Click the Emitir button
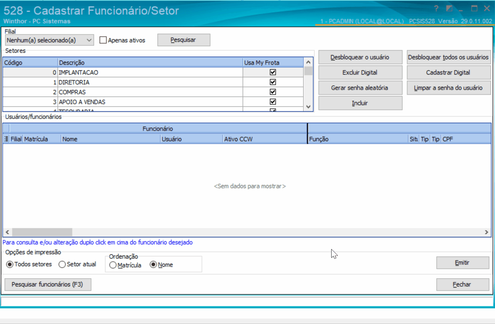Screen dimensions: 495x324 pos(463,263)
